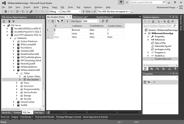The width and height of the screenshot is (184, 124).
Task: Toggle the filter with clear icon in data toolbar
Action: pyautogui.click(x=58, y=21)
